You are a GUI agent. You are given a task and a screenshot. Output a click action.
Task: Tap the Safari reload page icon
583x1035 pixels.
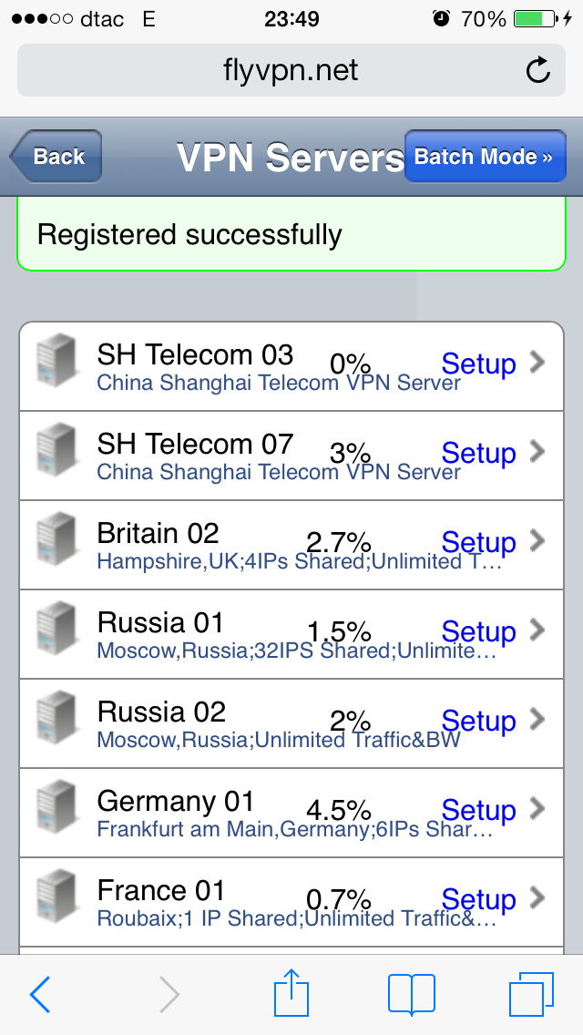pos(538,70)
